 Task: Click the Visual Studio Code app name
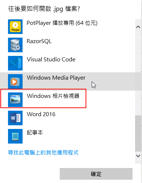click(x=51, y=60)
